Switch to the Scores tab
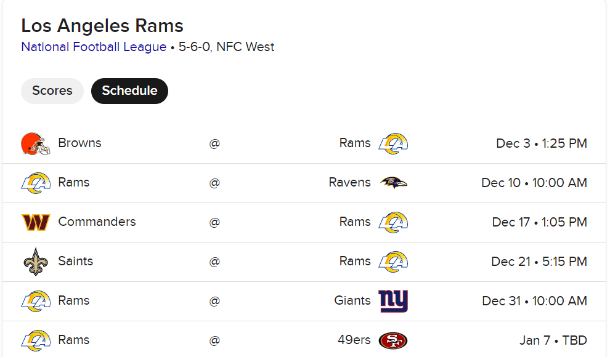The width and height of the screenshot is (610, 357). tap(52, 91)
